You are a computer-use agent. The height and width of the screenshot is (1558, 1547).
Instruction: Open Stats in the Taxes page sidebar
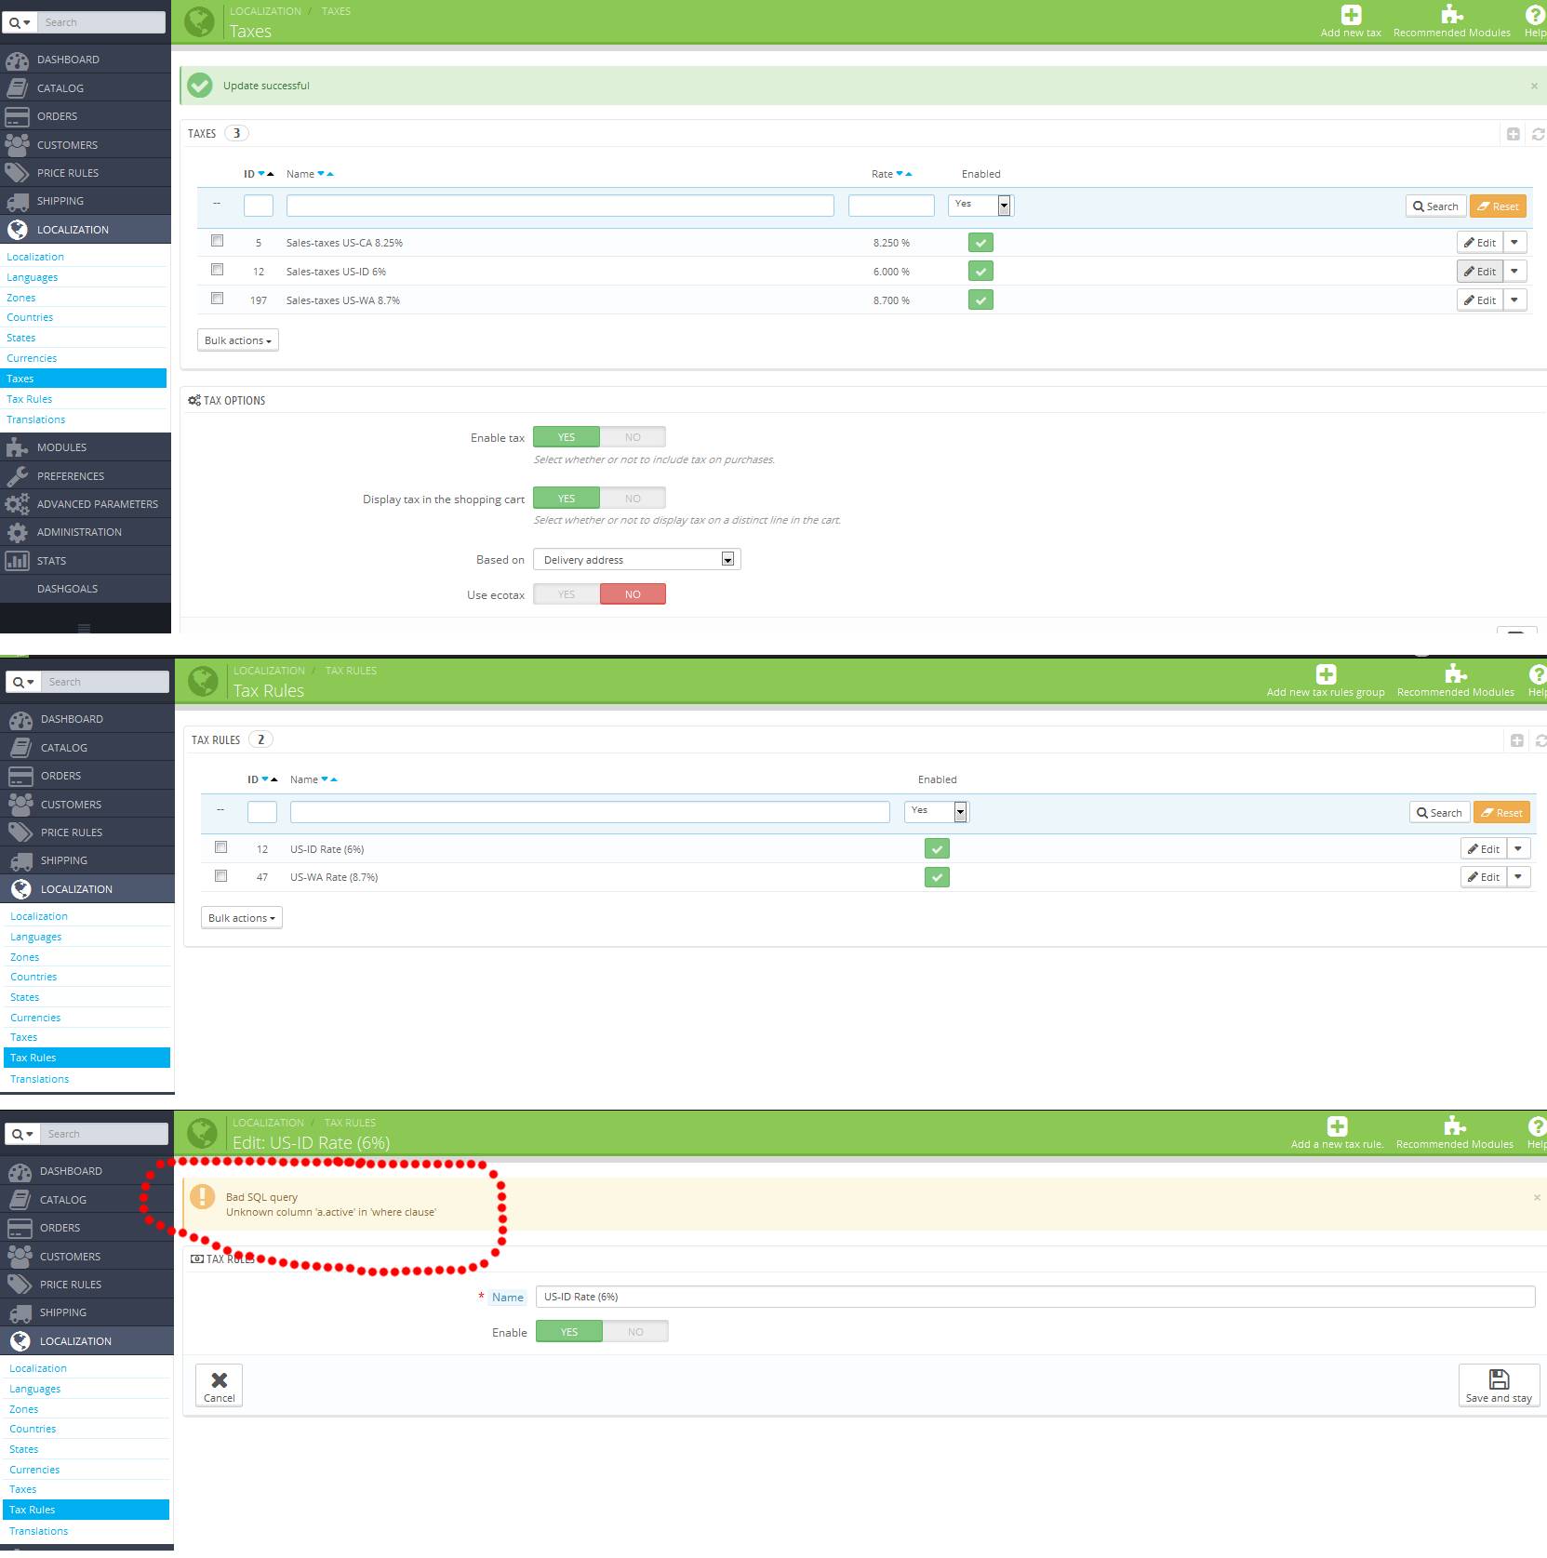click(x=86, y=561)
